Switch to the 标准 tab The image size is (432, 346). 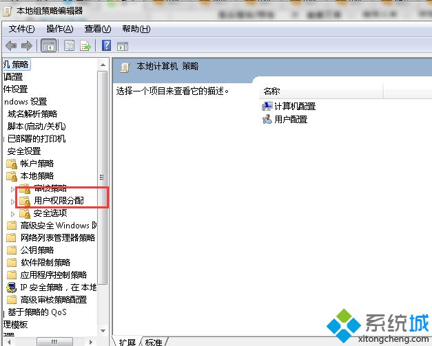coord(154,342)
